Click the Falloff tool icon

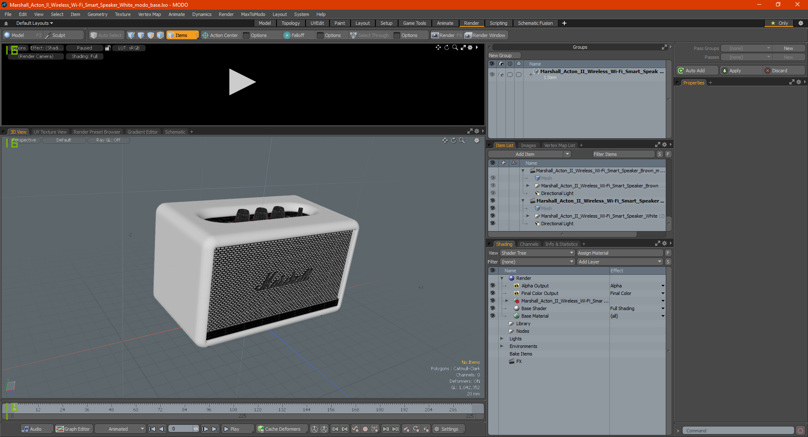coord(287,35)
